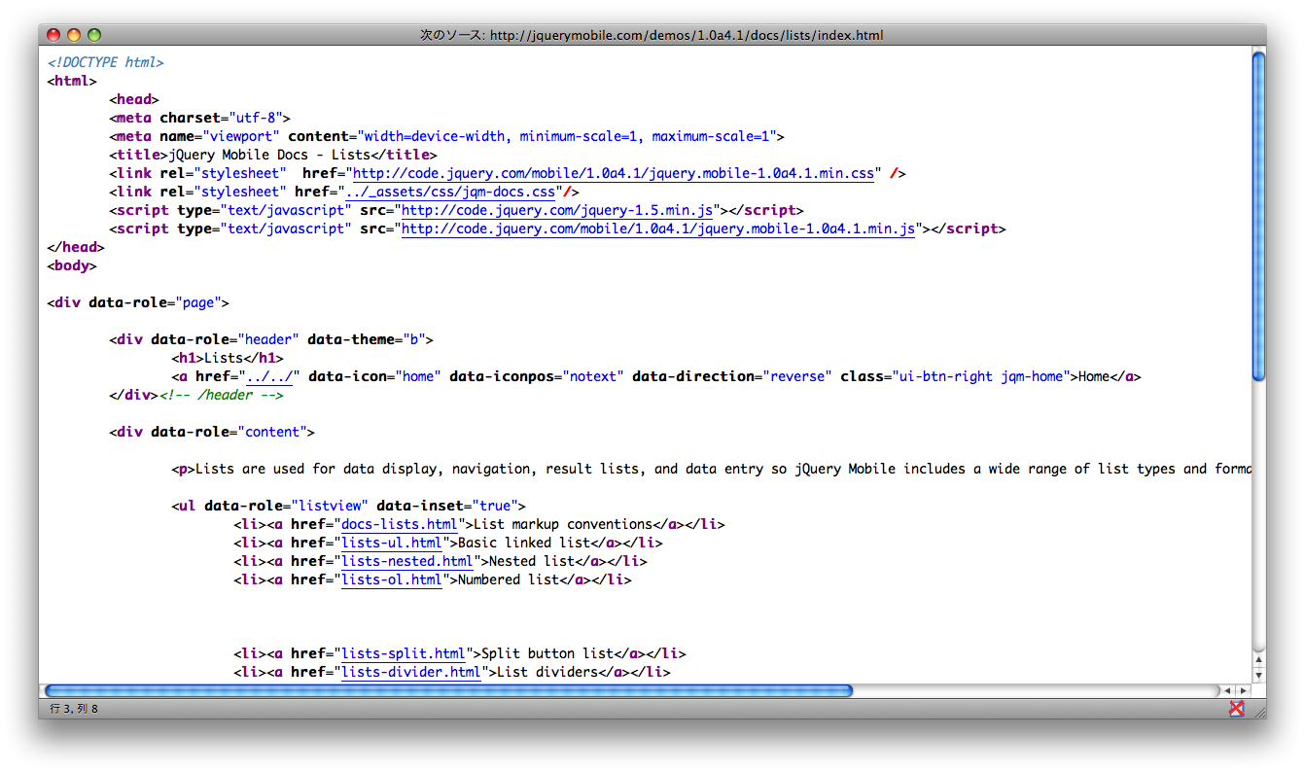The image size is (1305, 772).
Task: Click the "viewport" attribute value
Action: click(x=240, y=137)
